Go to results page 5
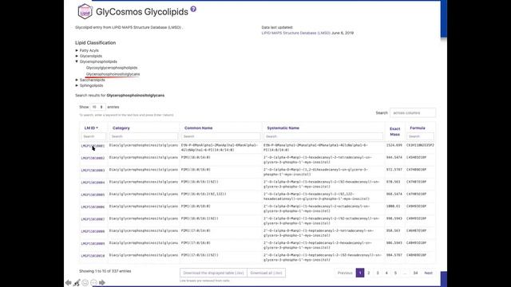The image size is (511, 287). 395,273
